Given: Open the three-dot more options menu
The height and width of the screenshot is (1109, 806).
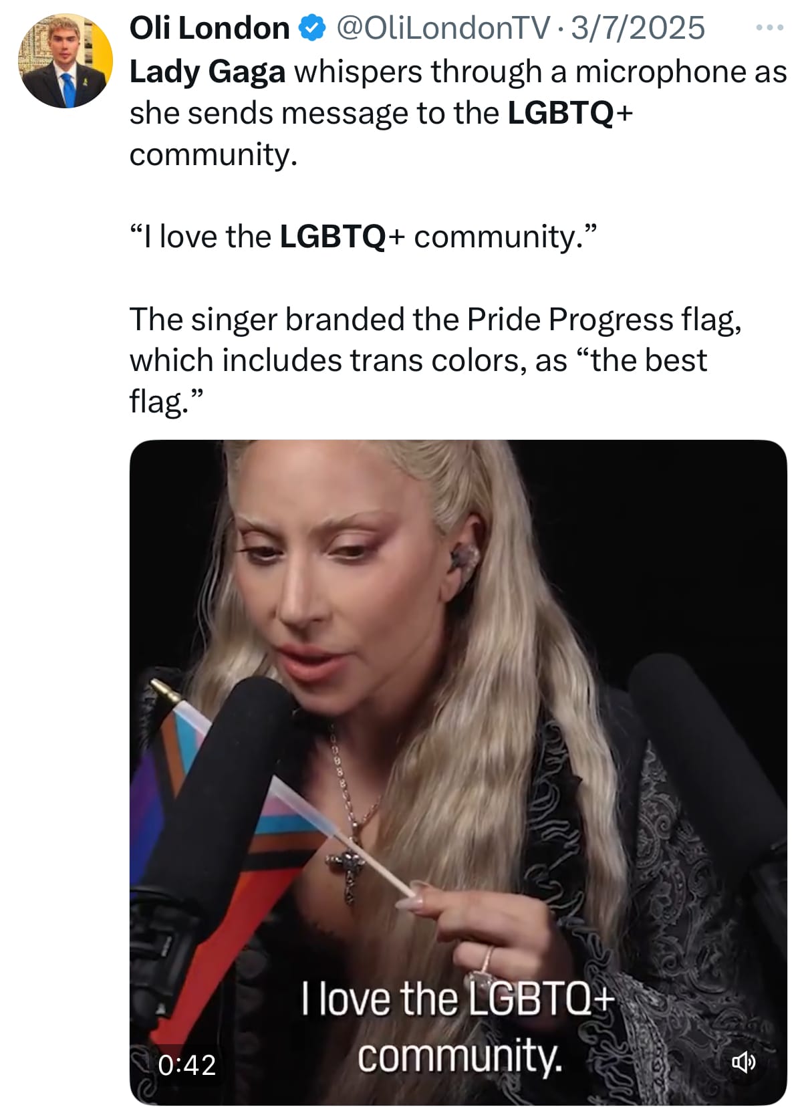Looking at the screenshot, I should pos(769,28).
